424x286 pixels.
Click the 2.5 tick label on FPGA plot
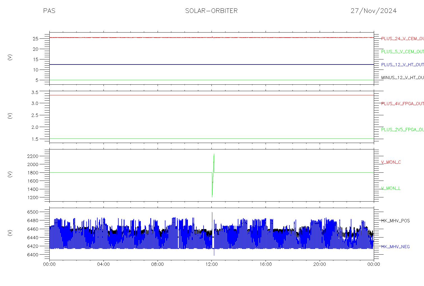coord(34,115)
